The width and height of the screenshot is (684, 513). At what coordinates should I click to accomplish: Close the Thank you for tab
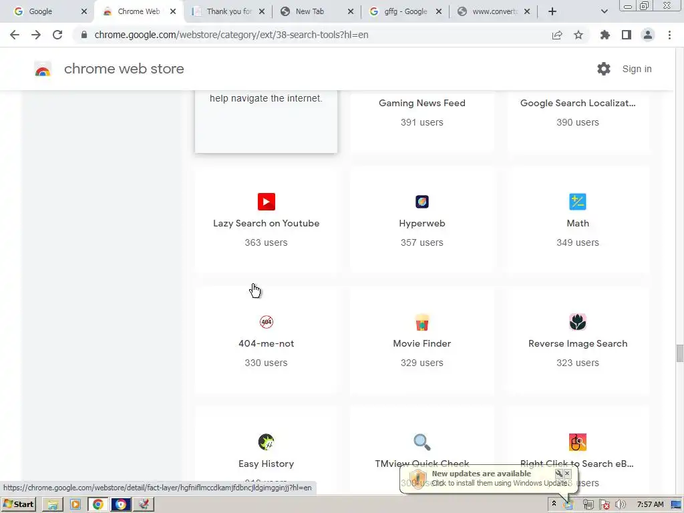(x=262, y=11)
